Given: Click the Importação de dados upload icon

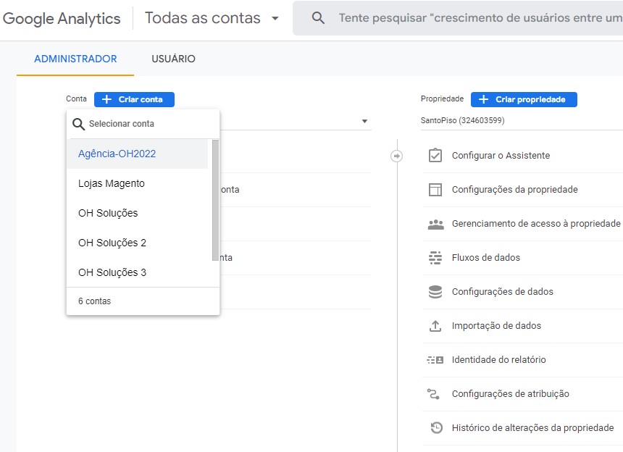Looking at the screenshot, I should (x=435, y=326).
